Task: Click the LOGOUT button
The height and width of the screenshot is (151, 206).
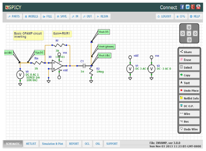Action: point(165,16)
